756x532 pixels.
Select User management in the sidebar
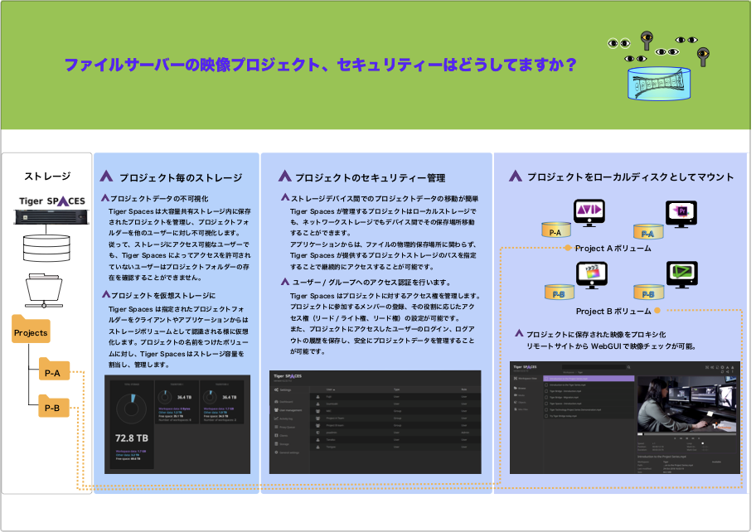pos(288,410)
